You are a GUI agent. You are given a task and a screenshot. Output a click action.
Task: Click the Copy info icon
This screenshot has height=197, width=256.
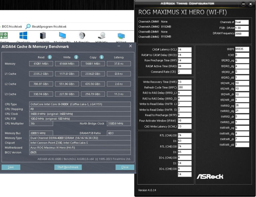click(x=101, y=57)
